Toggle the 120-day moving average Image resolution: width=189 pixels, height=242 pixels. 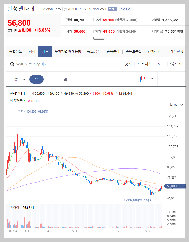pos(38,101)
